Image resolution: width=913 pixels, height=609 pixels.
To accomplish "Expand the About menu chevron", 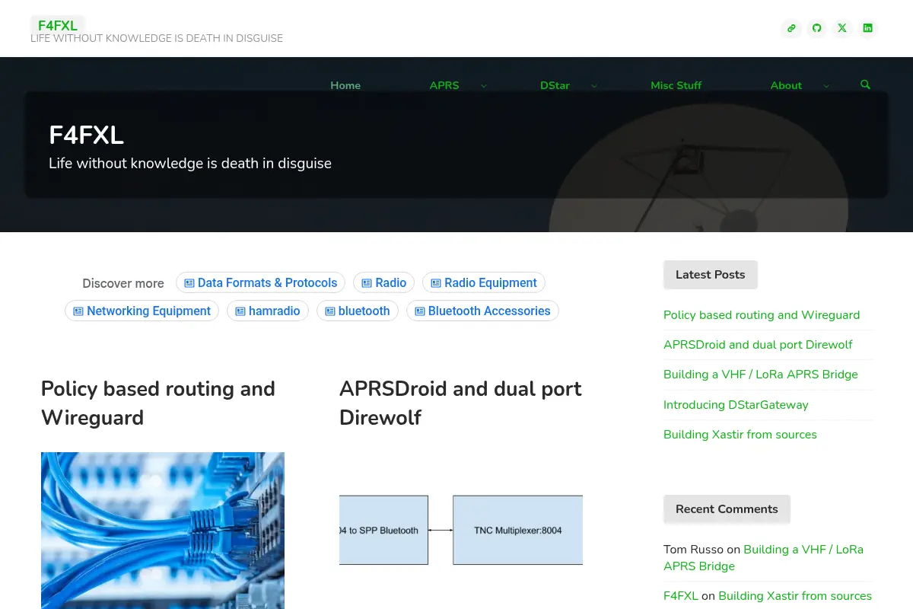I will 826,86.
